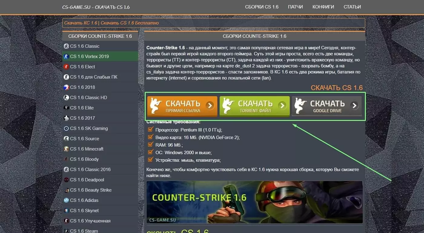424x233 pixels.
Task: Click the CS 1.6 Classic 2016 icon
Action: (x=66, y=170)
